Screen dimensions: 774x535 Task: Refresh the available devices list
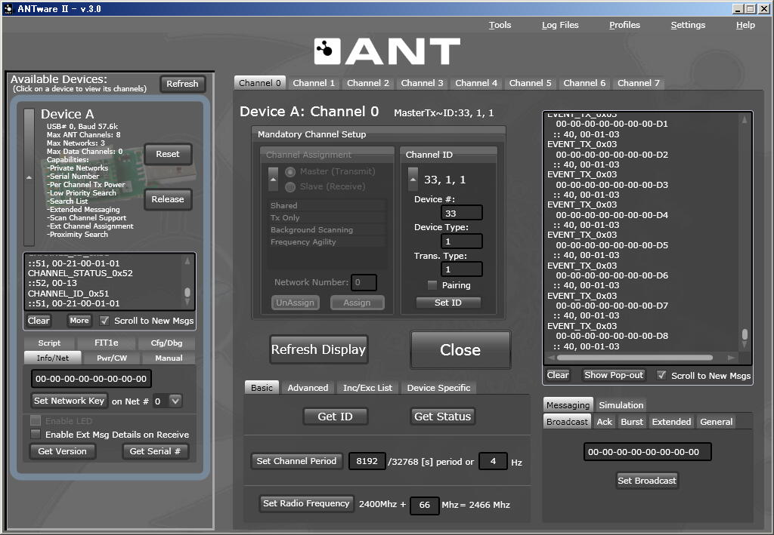[x=182, y=84]
